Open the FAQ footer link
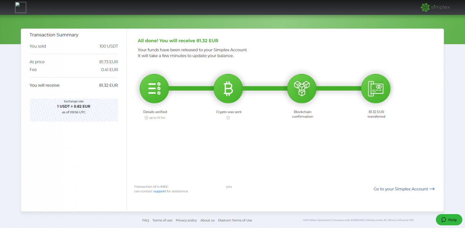 click(146, 220)
